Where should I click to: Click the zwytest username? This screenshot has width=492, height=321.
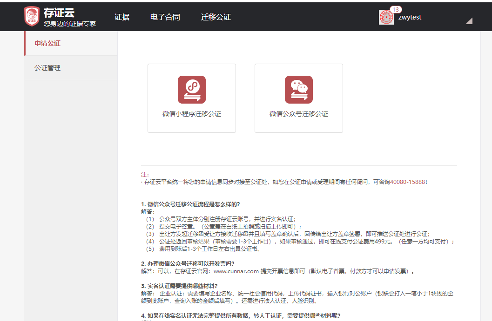coord(410,17)
